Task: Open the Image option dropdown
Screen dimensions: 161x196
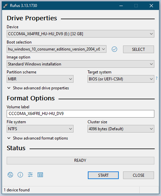Action: coord(80,64)
